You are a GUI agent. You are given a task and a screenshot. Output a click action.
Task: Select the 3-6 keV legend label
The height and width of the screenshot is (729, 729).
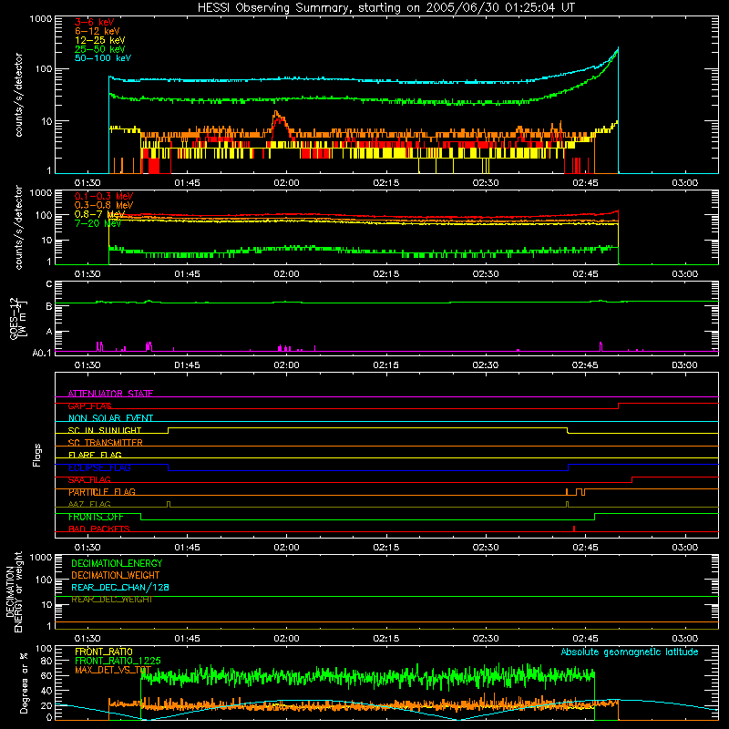point(95,22)
